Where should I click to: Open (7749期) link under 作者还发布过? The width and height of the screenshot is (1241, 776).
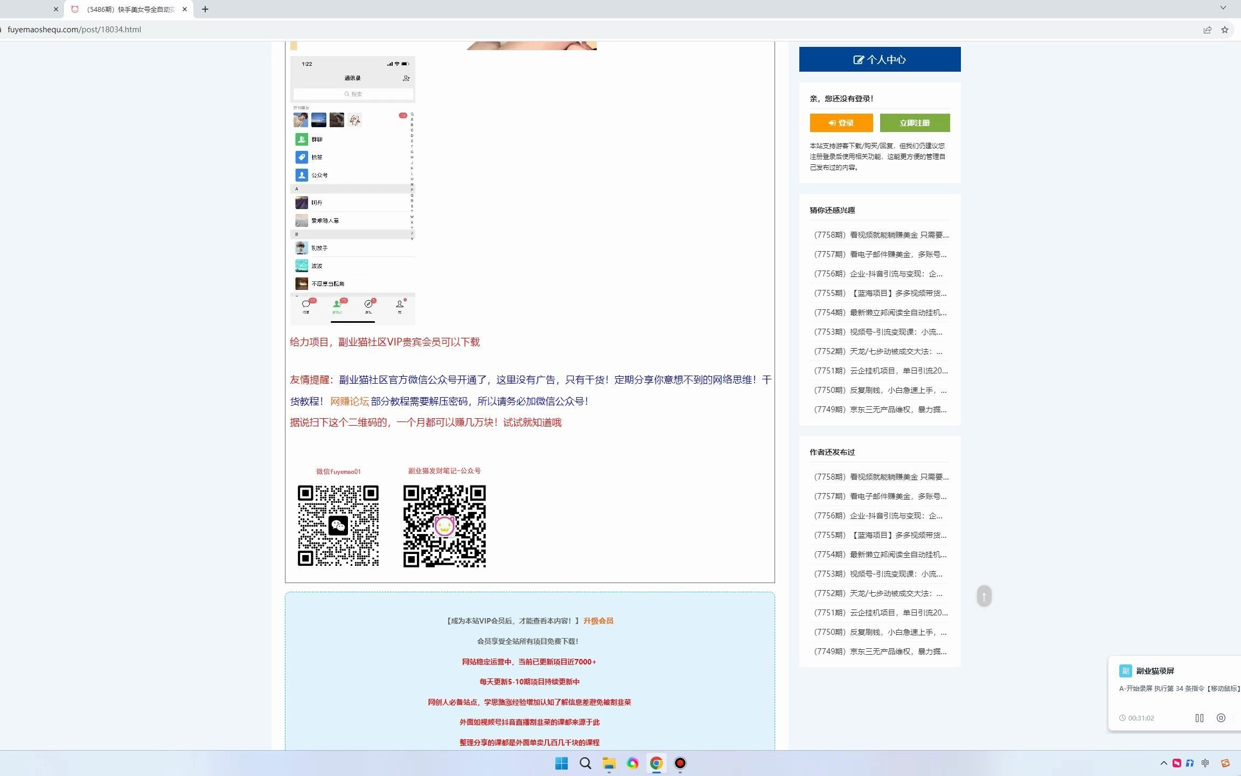(880, 652)
